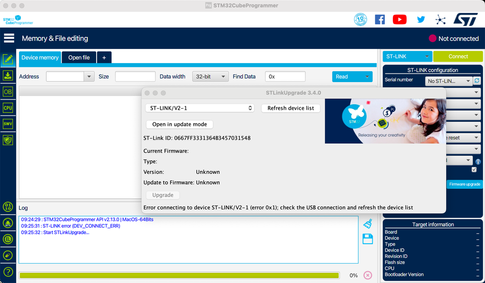
Task: Click the Flash size label in Target information
Action: coord(395,262)
